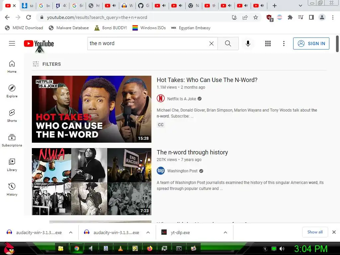340x255 pixels.
Task: Open the Chrome profile avatar
Action: (x=322, y=17)
